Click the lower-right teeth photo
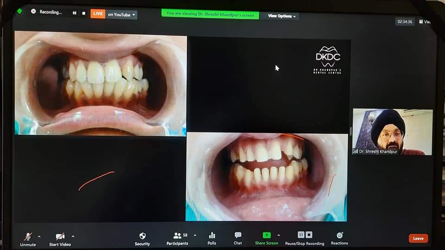The height and width of the screenshot is (250, 445). [266, 177]
